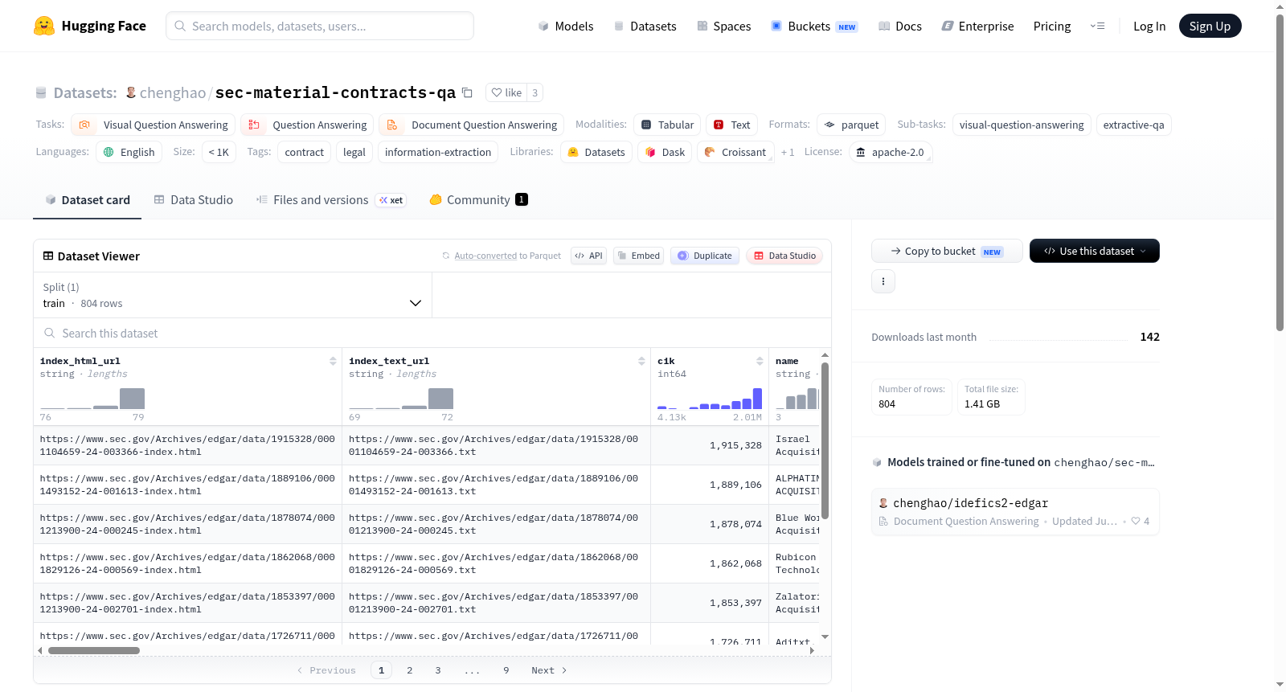This screenshot has width=1286, height=692.
Task: Click the table horizontal scrollbar thumb
Action: click(x=94, y=650)
